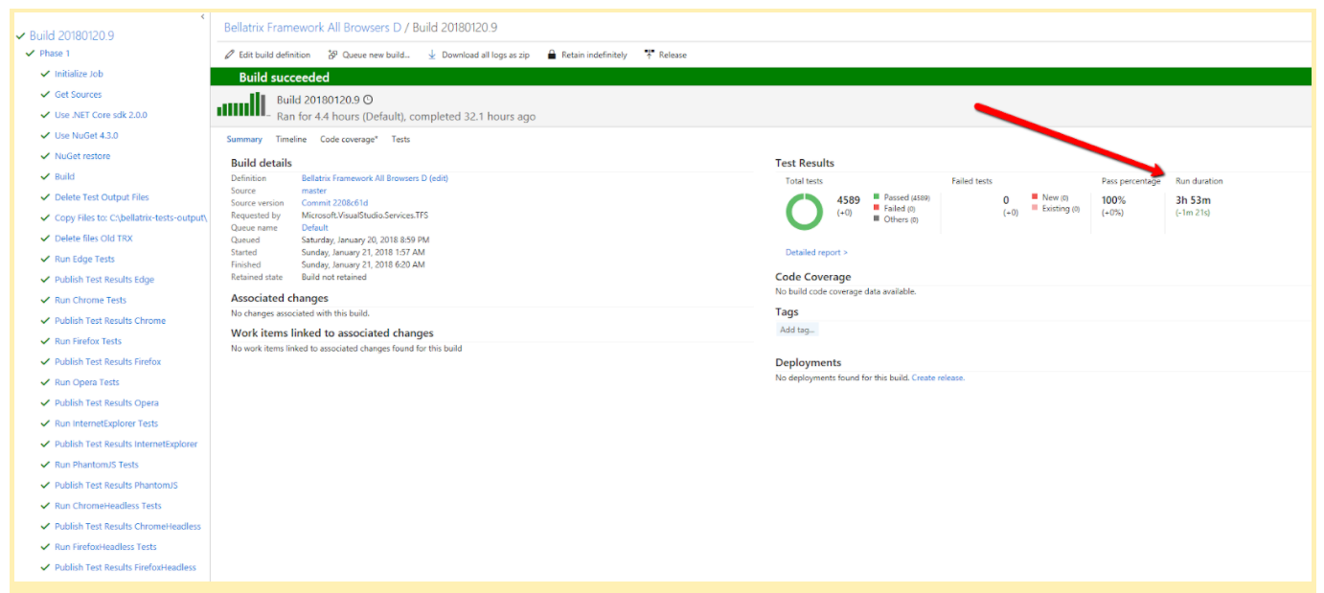The width and height of the screenshot is (1324, 593).
Task: Click the download arrow icon for logs zip
Action: click(432, 55)
